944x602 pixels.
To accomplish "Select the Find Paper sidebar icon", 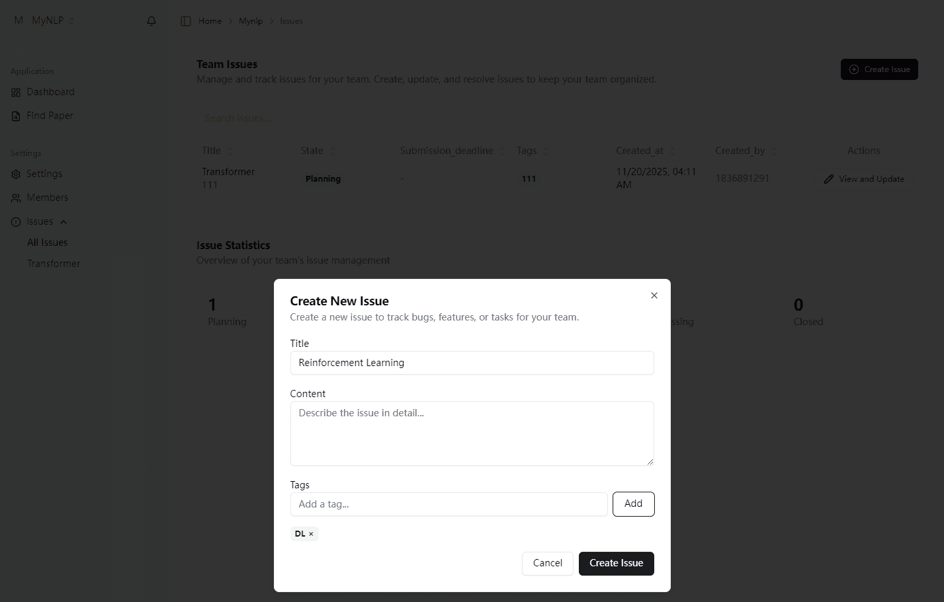I will pyautogui.click(x=15, y=116).
